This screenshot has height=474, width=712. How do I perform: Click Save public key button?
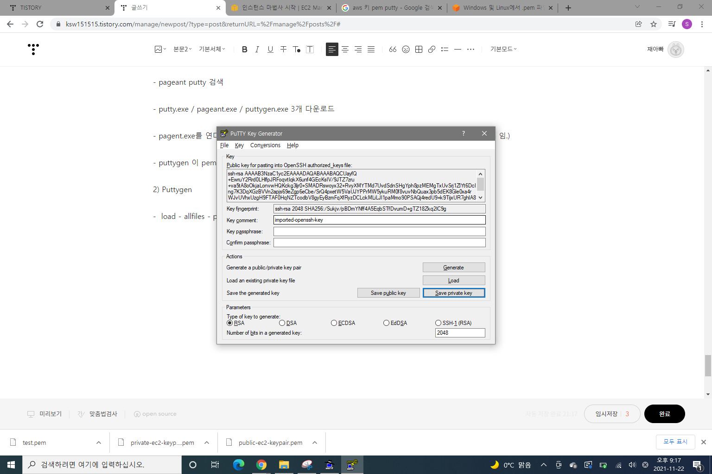click(x=388, y=293)
